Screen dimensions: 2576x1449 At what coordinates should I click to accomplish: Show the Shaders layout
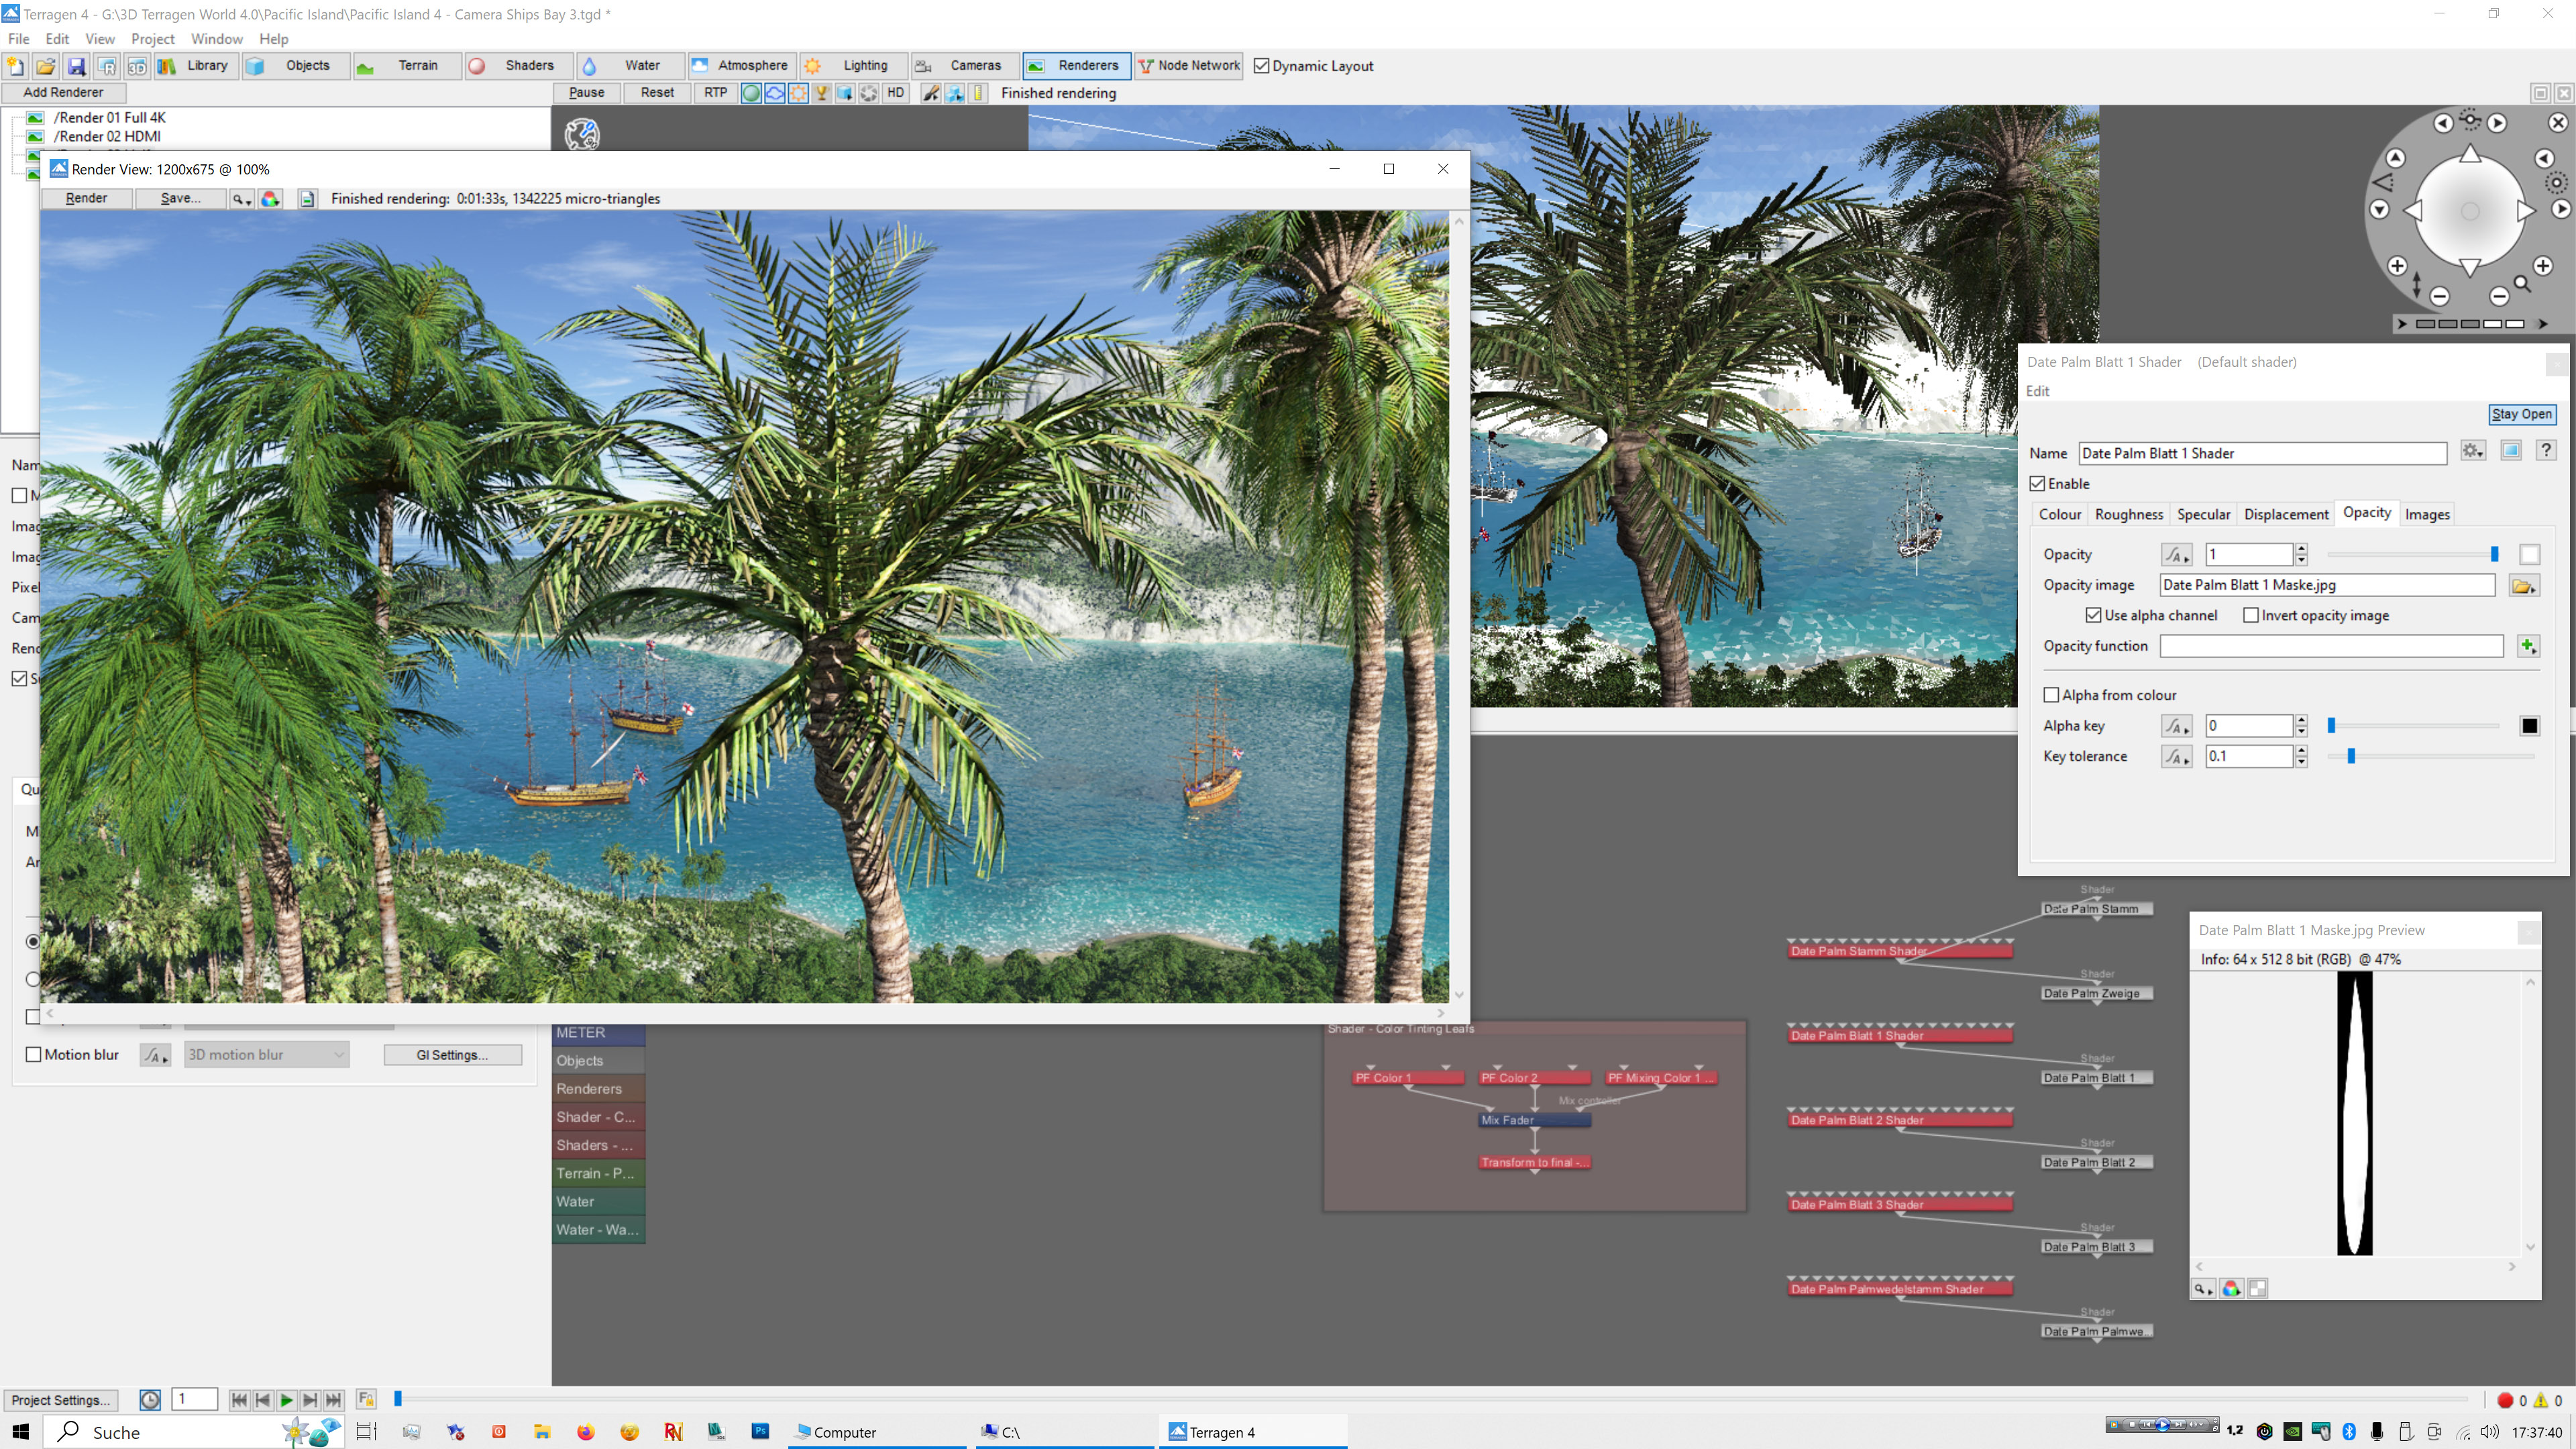coord(519,66)
